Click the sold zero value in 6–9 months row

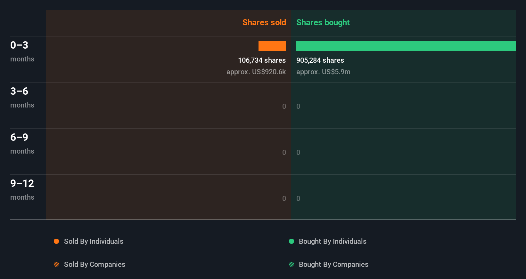284,152
